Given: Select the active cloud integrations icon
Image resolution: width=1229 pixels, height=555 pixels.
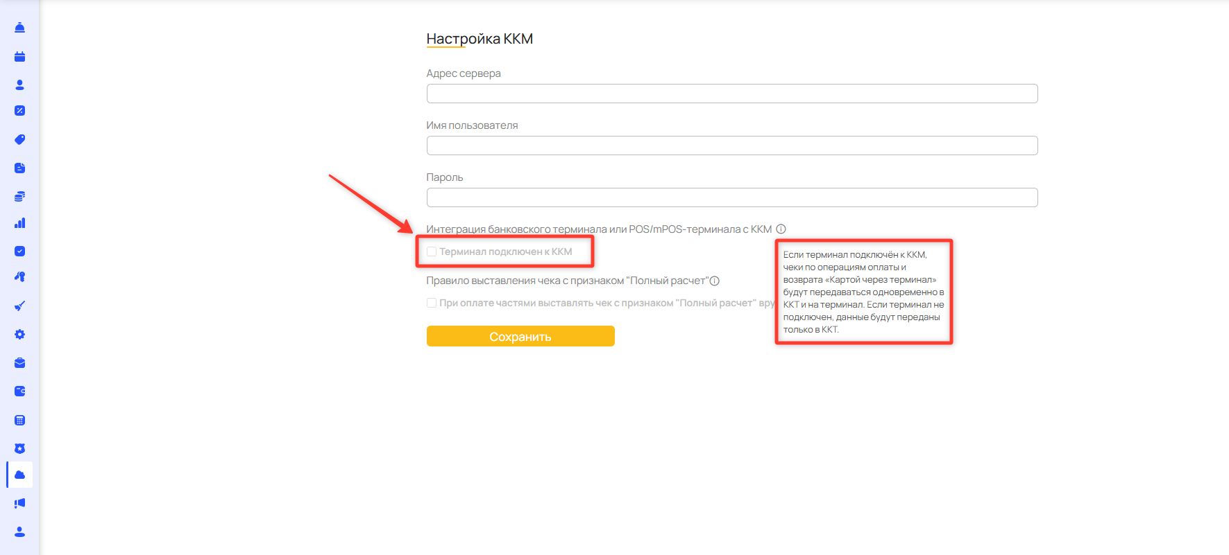Looking at the screenshot, I should tap(19, 475).
